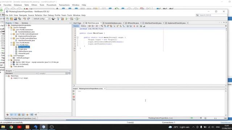232x130 pixels.
Task: Click the browser globe icon in toolbar
Action: coord(53,19)
